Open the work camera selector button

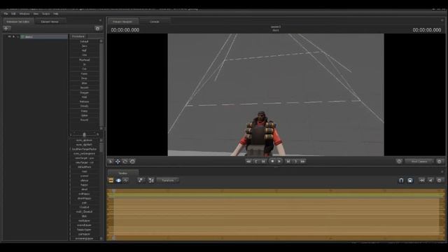coord(419,162)
